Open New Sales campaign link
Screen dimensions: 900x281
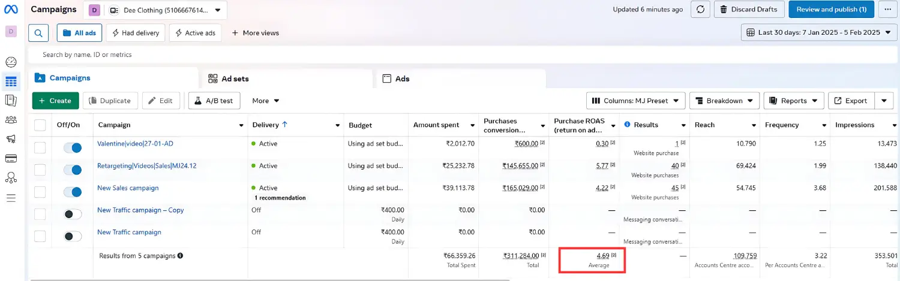(128, 188)
